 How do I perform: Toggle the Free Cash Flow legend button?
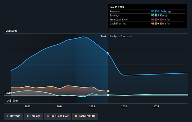(x=58, y=116)
